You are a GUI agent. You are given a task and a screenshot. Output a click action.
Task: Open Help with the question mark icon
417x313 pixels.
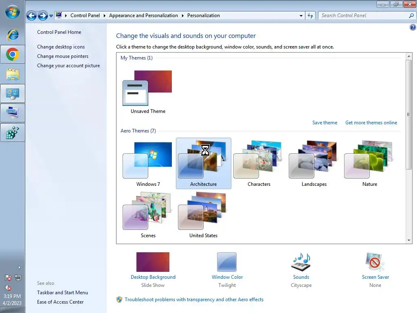tap(413, 27)
